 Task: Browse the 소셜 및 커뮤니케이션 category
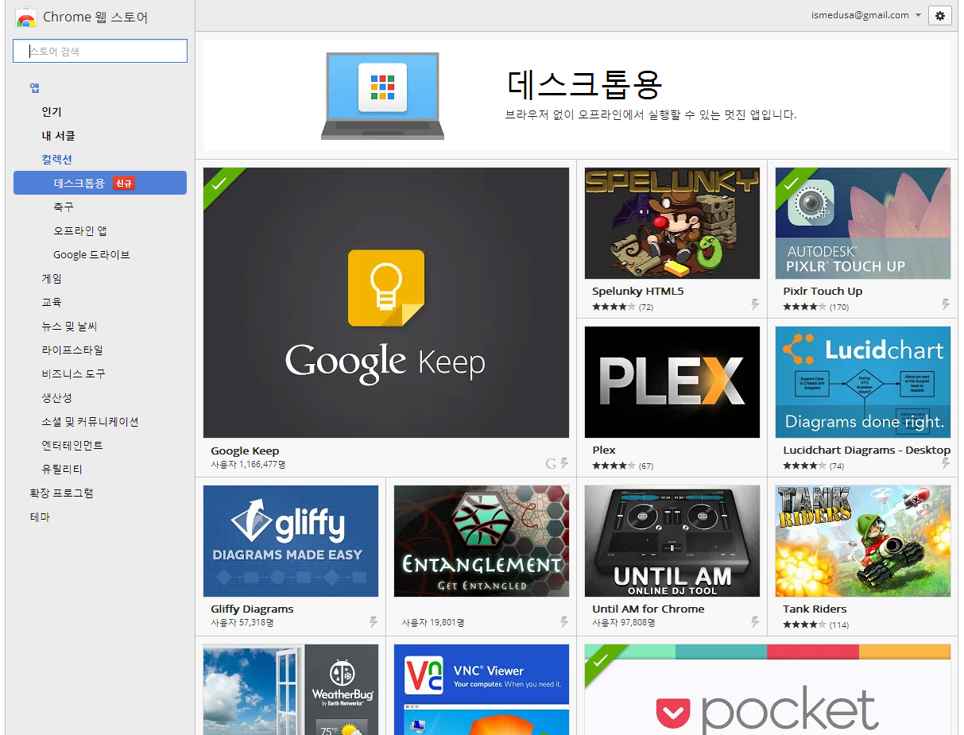[90, 421]
